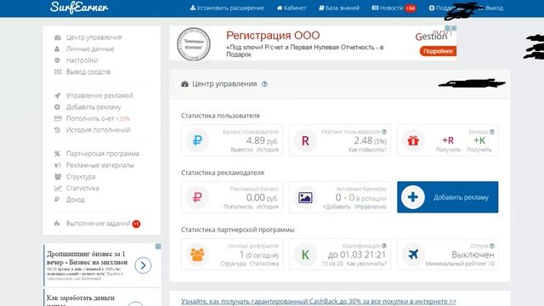
Task: Open Статистика in the sidebar
Action: (82, 188)
